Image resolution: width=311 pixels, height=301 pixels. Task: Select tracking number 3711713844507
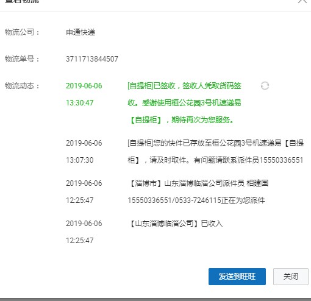(x=92, y=59)
